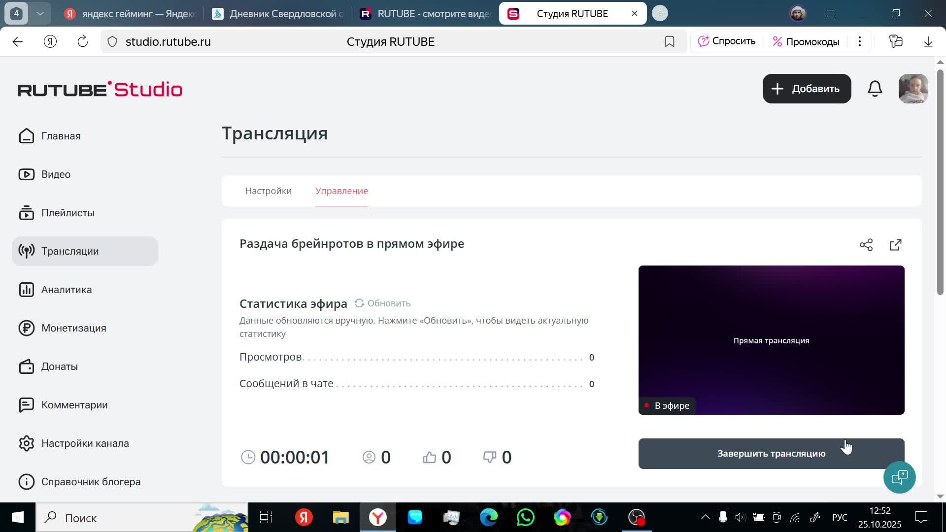Open the stream in a new tab icon
Image resolution: width=946 pixels, height=532 pixels.
895,245
